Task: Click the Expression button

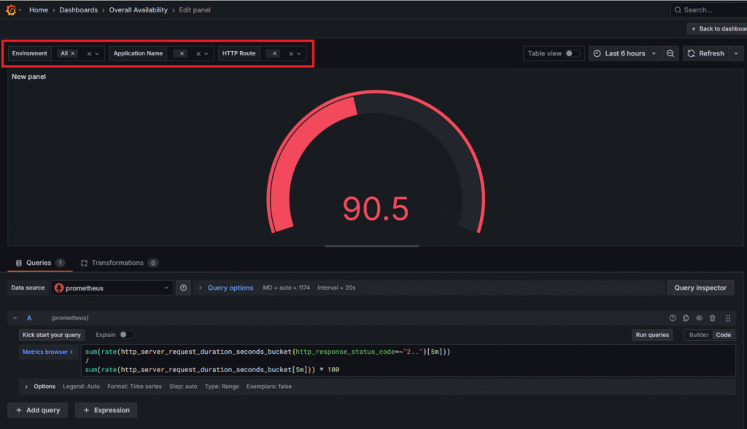Action: point(107,411)
